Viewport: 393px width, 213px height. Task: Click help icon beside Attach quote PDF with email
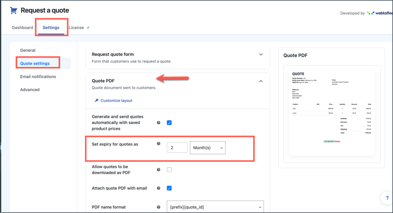coord(159,188)
